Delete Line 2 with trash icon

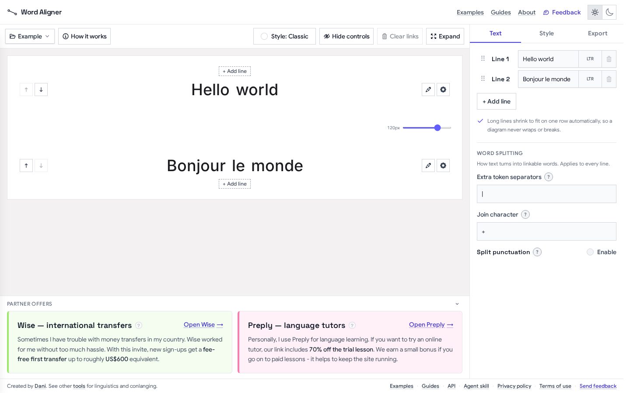(609, 79)
